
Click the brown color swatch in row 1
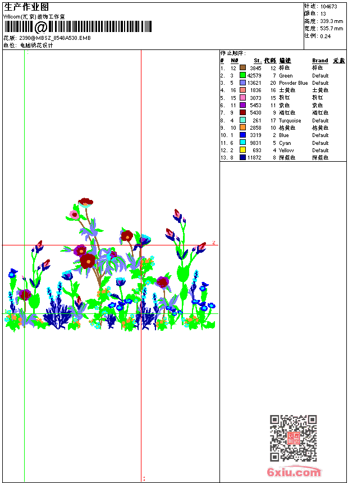242,67
